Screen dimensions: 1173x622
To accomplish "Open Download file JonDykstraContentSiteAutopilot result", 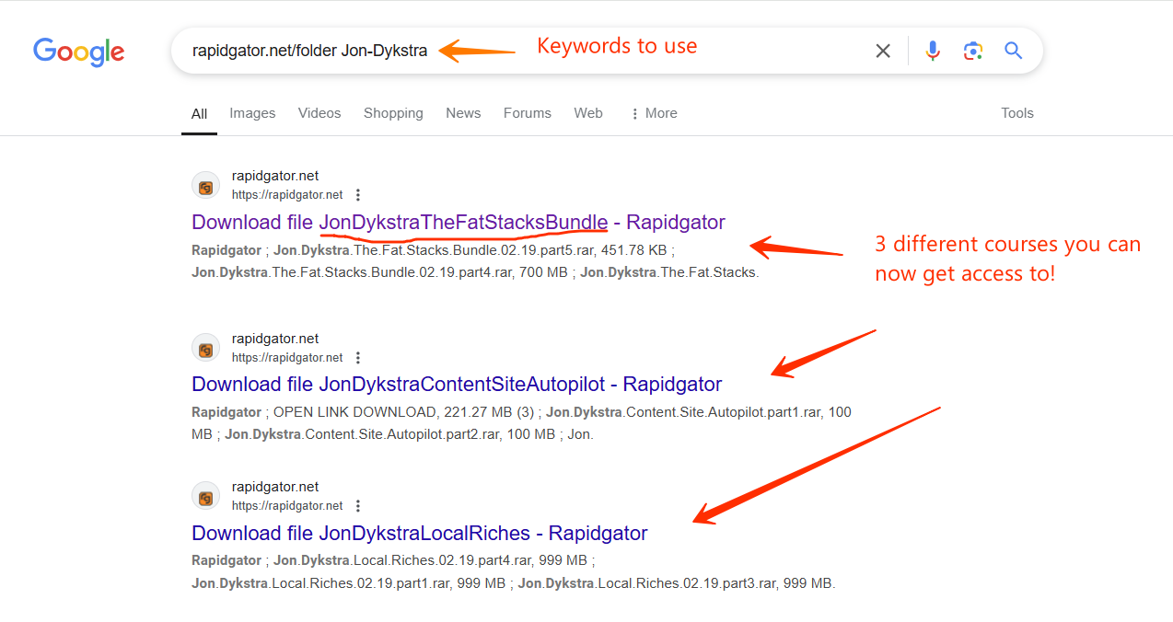I will click(457, 385).
